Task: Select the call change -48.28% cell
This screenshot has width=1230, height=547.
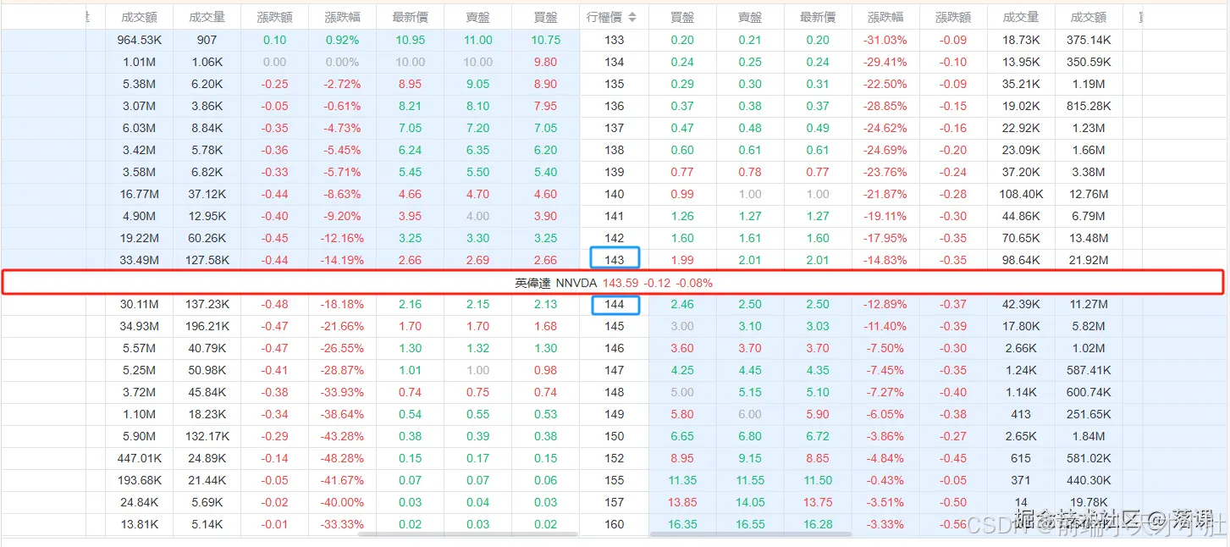Action: 342,458
